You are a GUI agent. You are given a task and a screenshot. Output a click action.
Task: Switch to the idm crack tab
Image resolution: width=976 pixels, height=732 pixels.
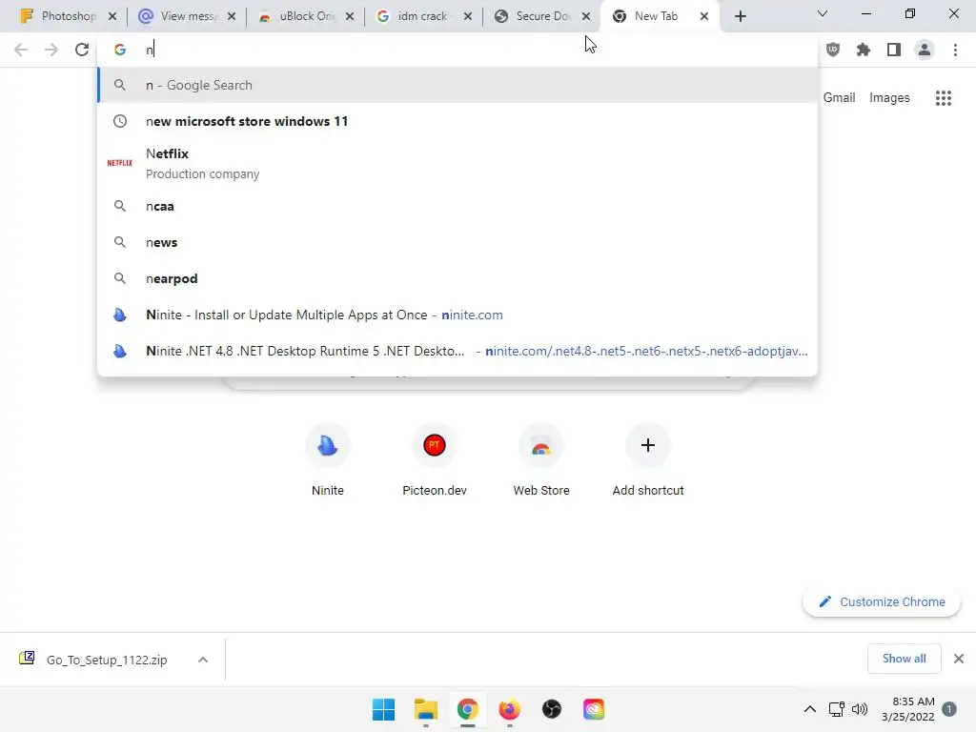click(416, 16)
